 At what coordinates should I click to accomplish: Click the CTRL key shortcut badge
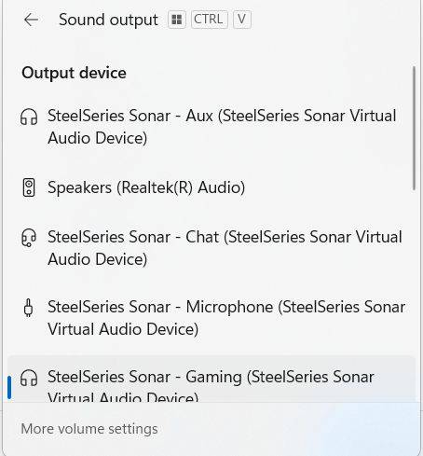coord(210,20)
